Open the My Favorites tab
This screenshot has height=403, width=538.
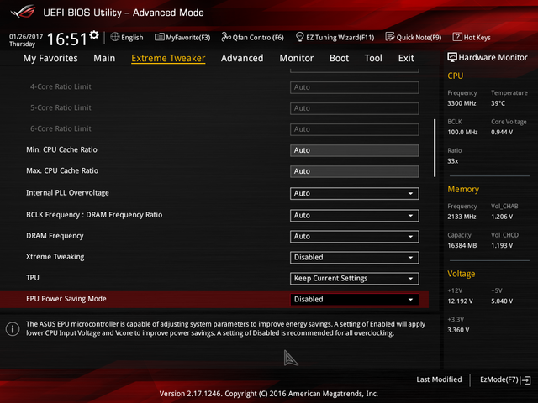point(50,58)
